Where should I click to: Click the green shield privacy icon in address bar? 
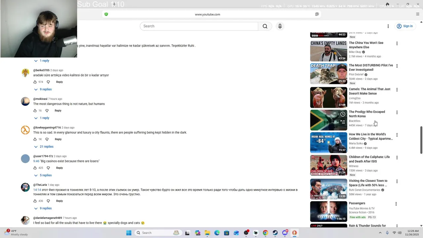(x=106, y=14)
